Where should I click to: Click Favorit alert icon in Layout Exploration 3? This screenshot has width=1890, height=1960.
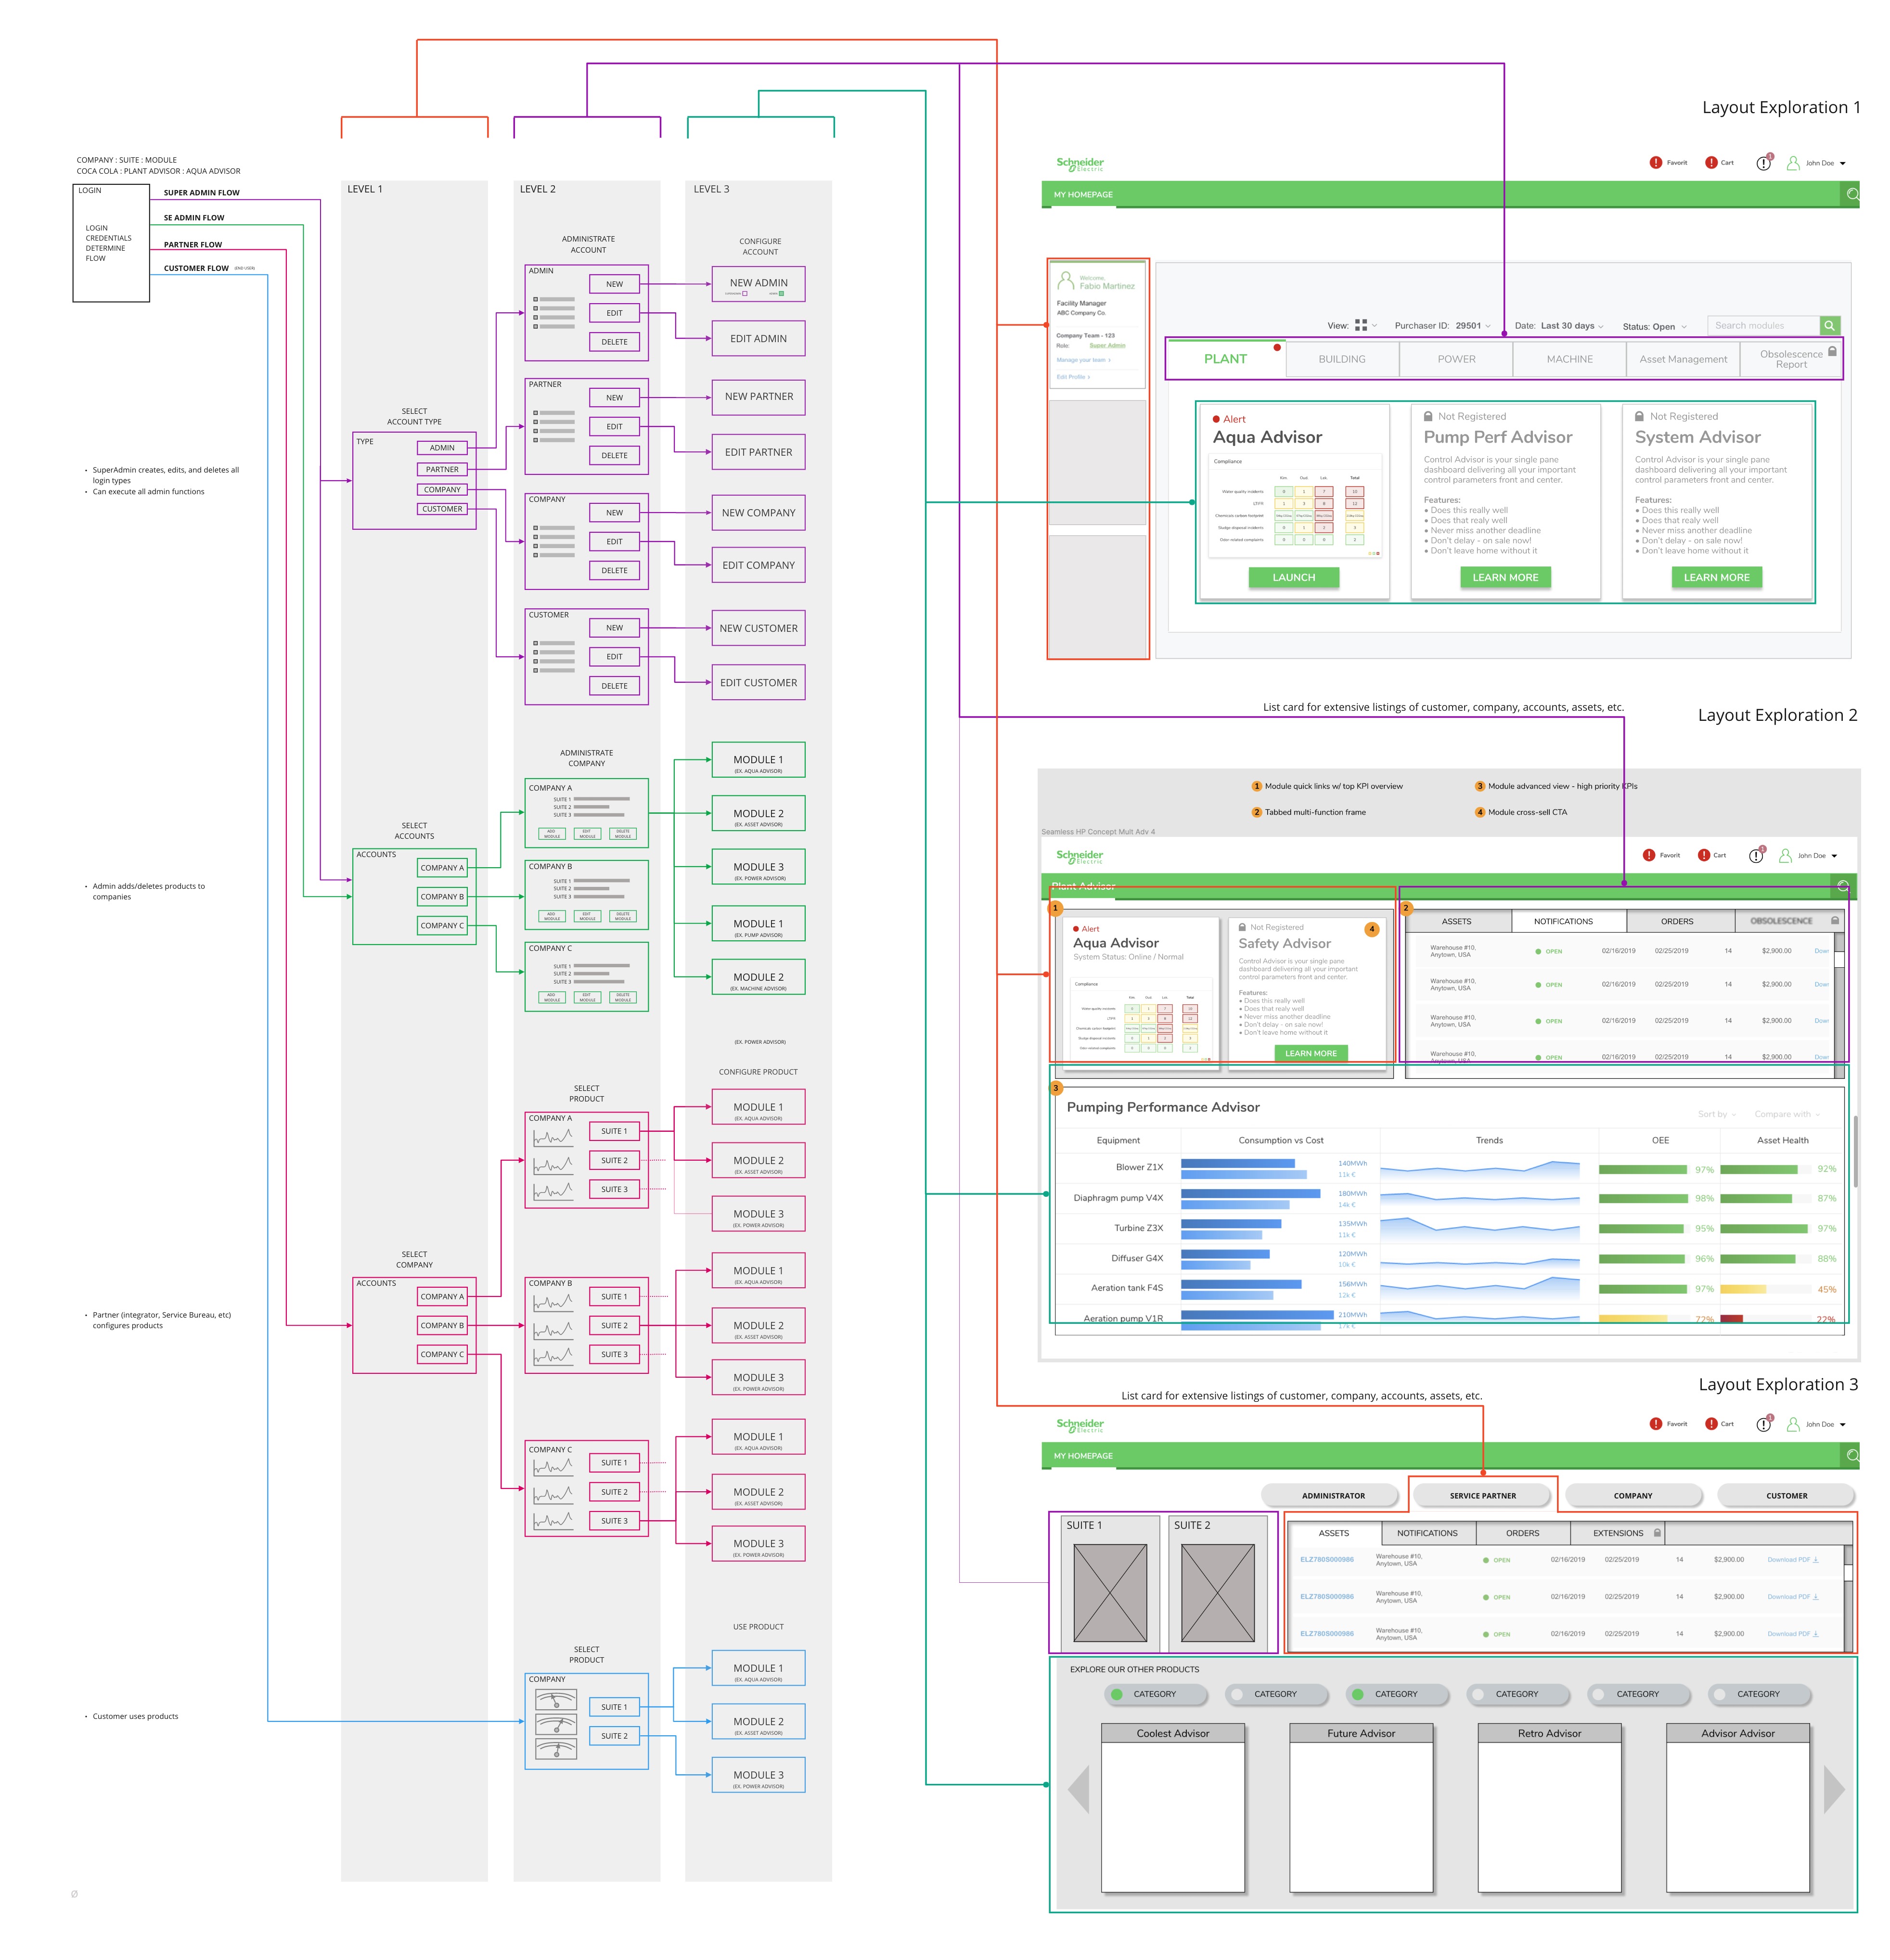pyautogui.click(x=1655, y=1424)
